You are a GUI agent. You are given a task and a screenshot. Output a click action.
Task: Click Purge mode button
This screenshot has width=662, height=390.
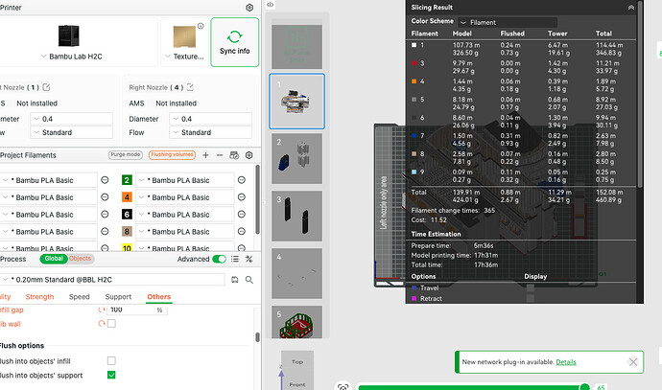point(126,154)
